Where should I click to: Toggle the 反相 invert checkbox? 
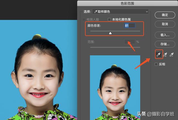click(156, 64)
